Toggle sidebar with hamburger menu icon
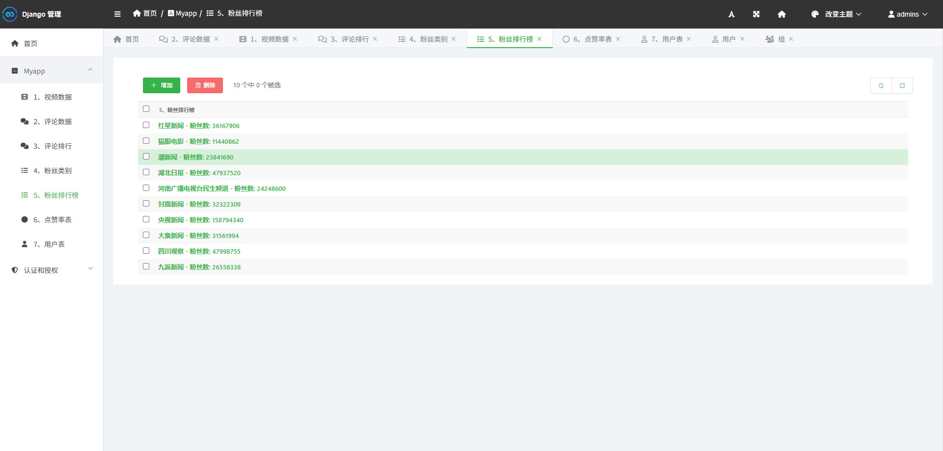 tap(117, 14)
